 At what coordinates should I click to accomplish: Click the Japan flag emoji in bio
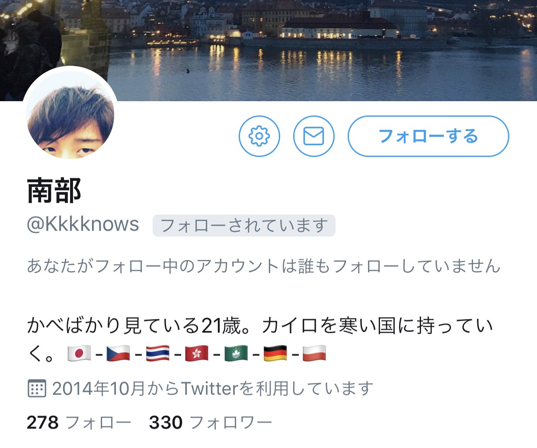click(79, 354)
